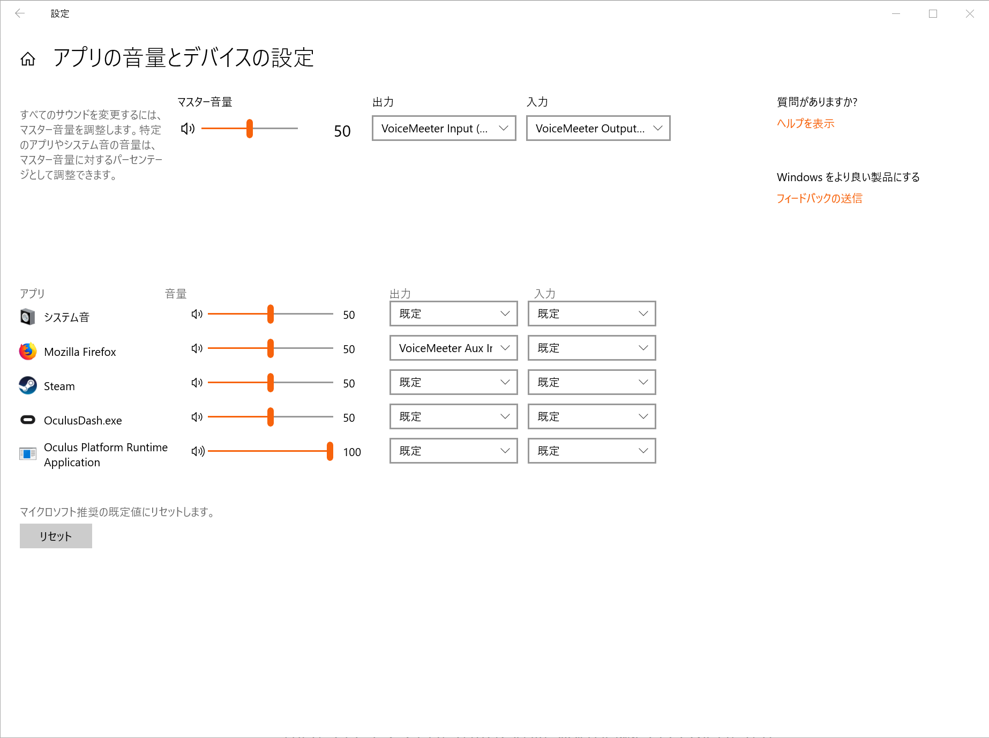Click the Mozilla Firefox volume slider handle

pyautogui.click(x=271, y=348)
